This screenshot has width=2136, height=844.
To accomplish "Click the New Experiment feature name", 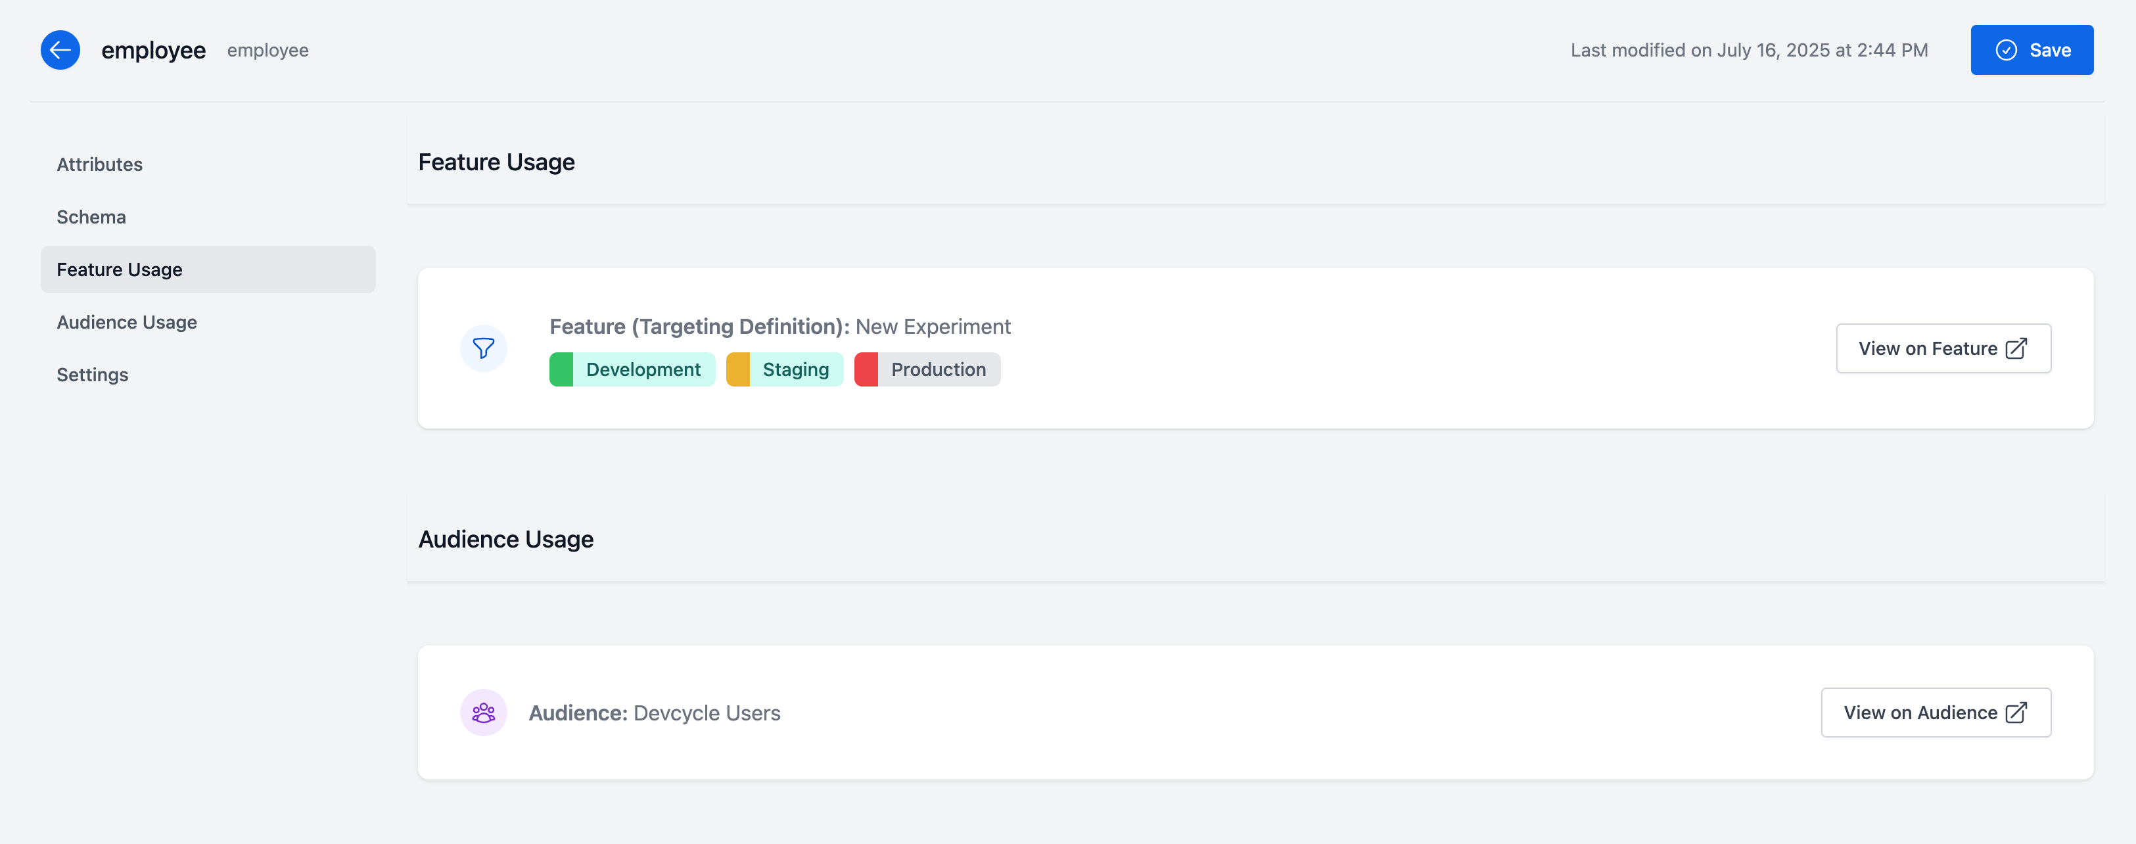I will (933, 326).
